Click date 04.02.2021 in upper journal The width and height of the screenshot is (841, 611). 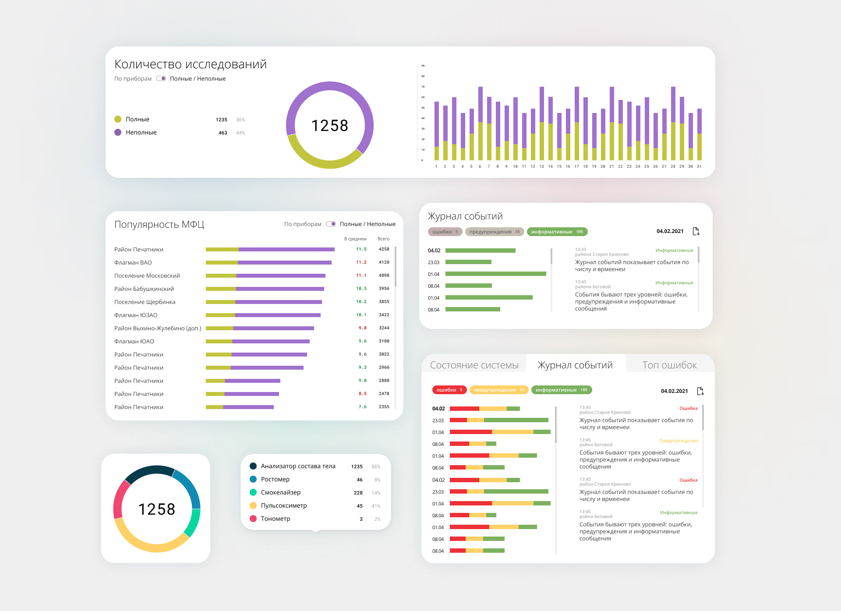pyautogui.click(x=670, y=231)
